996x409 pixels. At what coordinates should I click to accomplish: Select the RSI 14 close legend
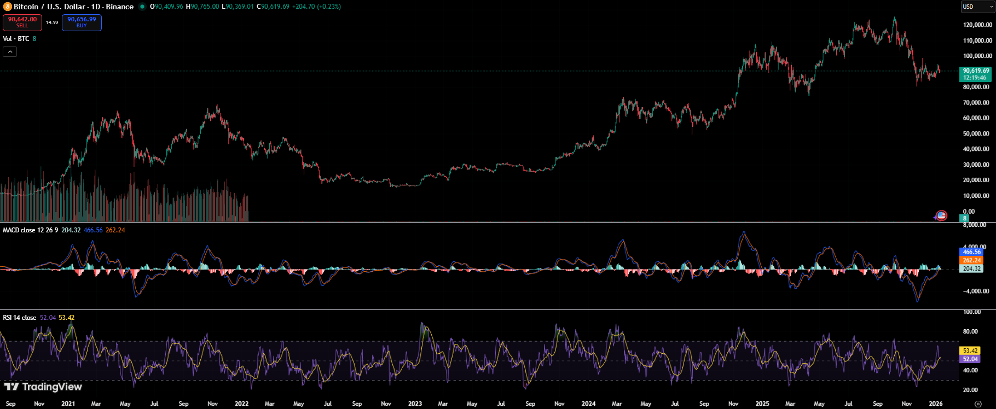tap(20, 318)
